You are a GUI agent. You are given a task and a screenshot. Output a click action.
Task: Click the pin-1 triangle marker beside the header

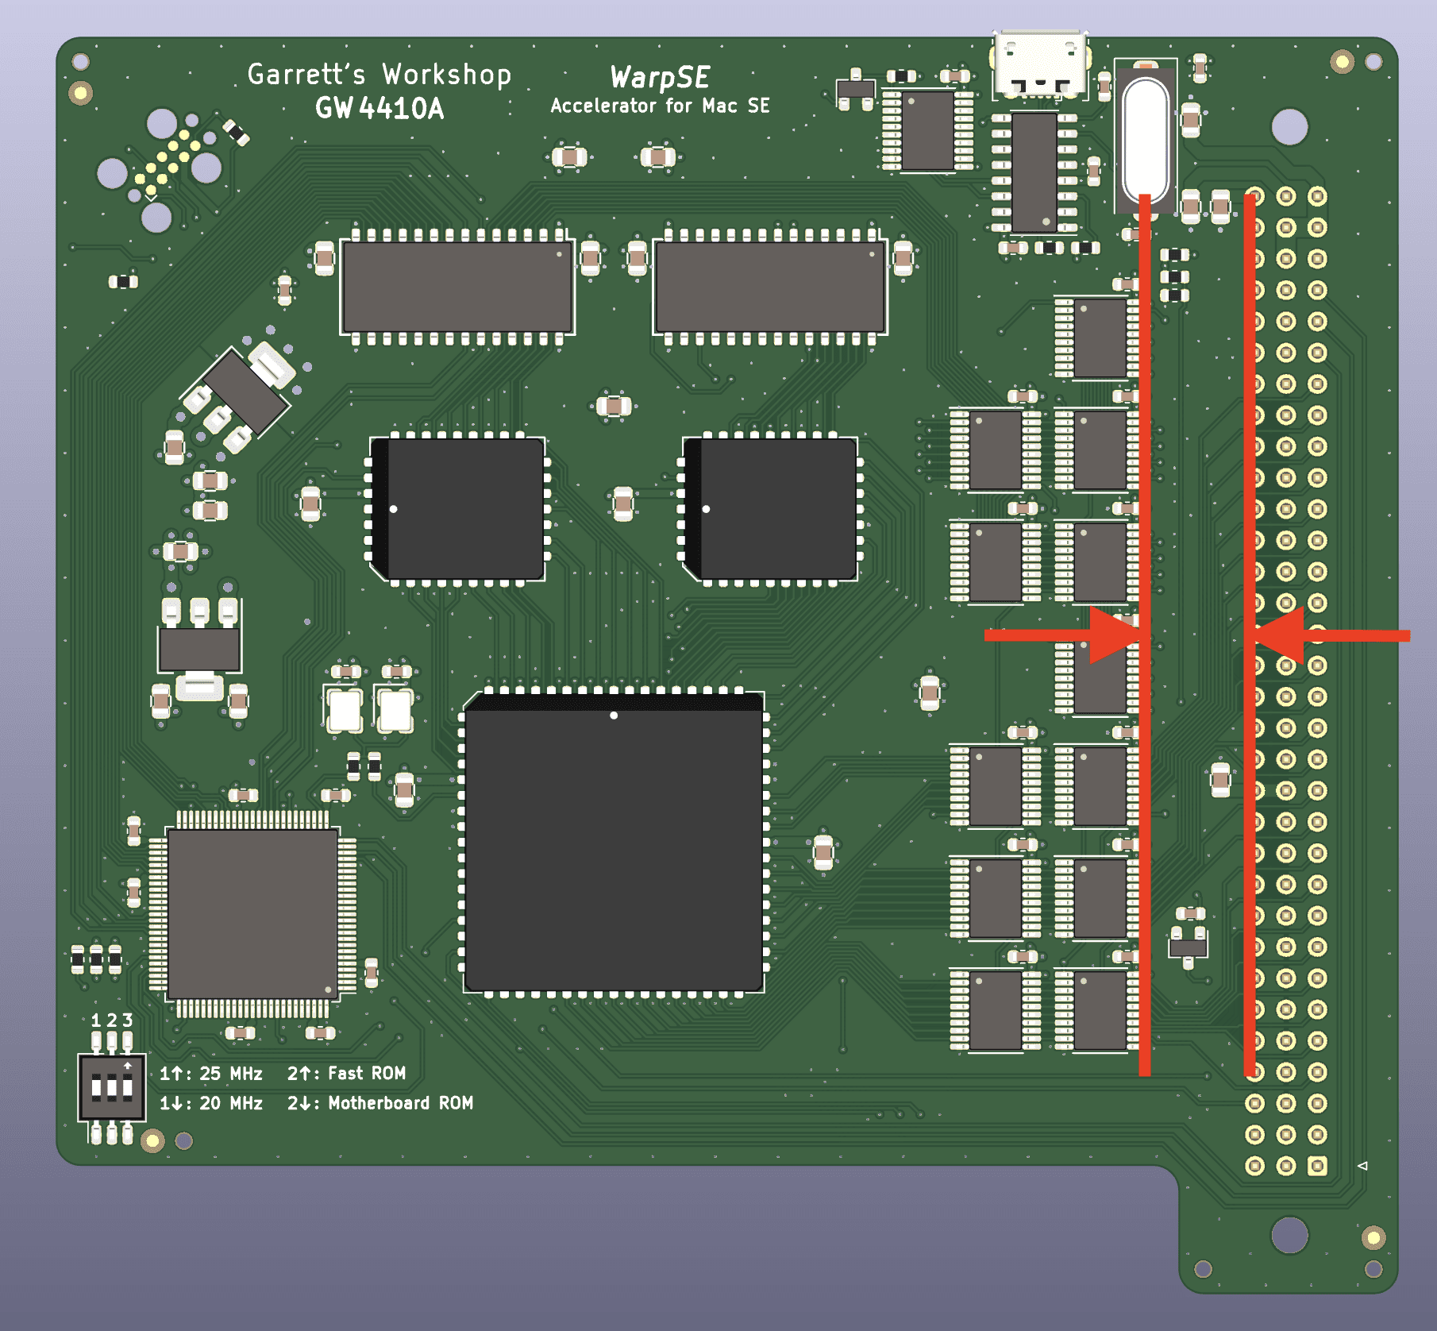click(1362, 1166)
